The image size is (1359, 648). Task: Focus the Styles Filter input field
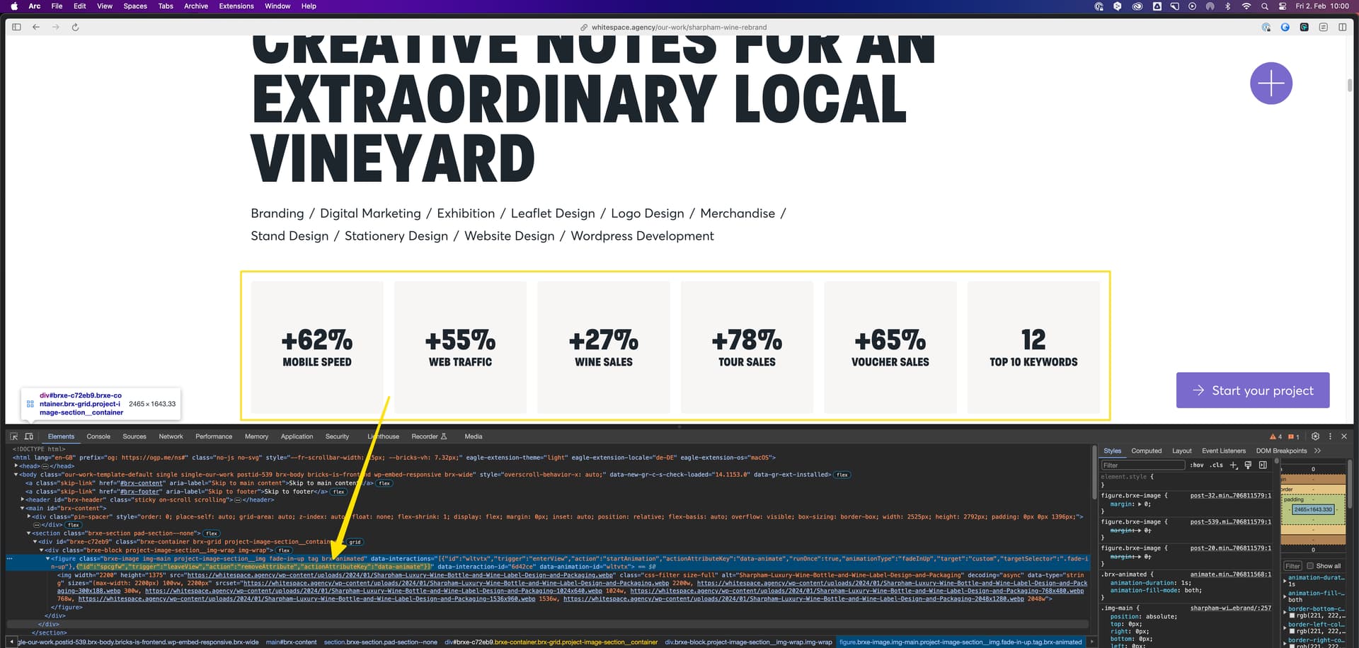pyautogui.click(x=1142, y=465)
